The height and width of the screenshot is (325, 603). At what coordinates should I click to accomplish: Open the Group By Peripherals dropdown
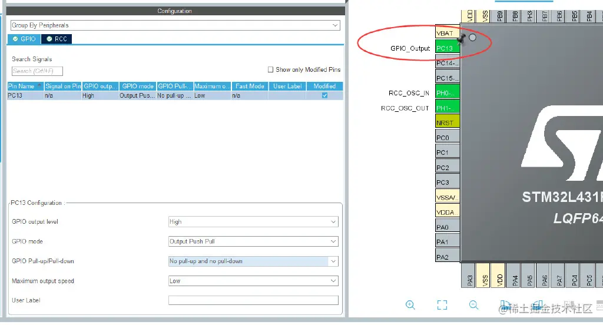[175, 25]
